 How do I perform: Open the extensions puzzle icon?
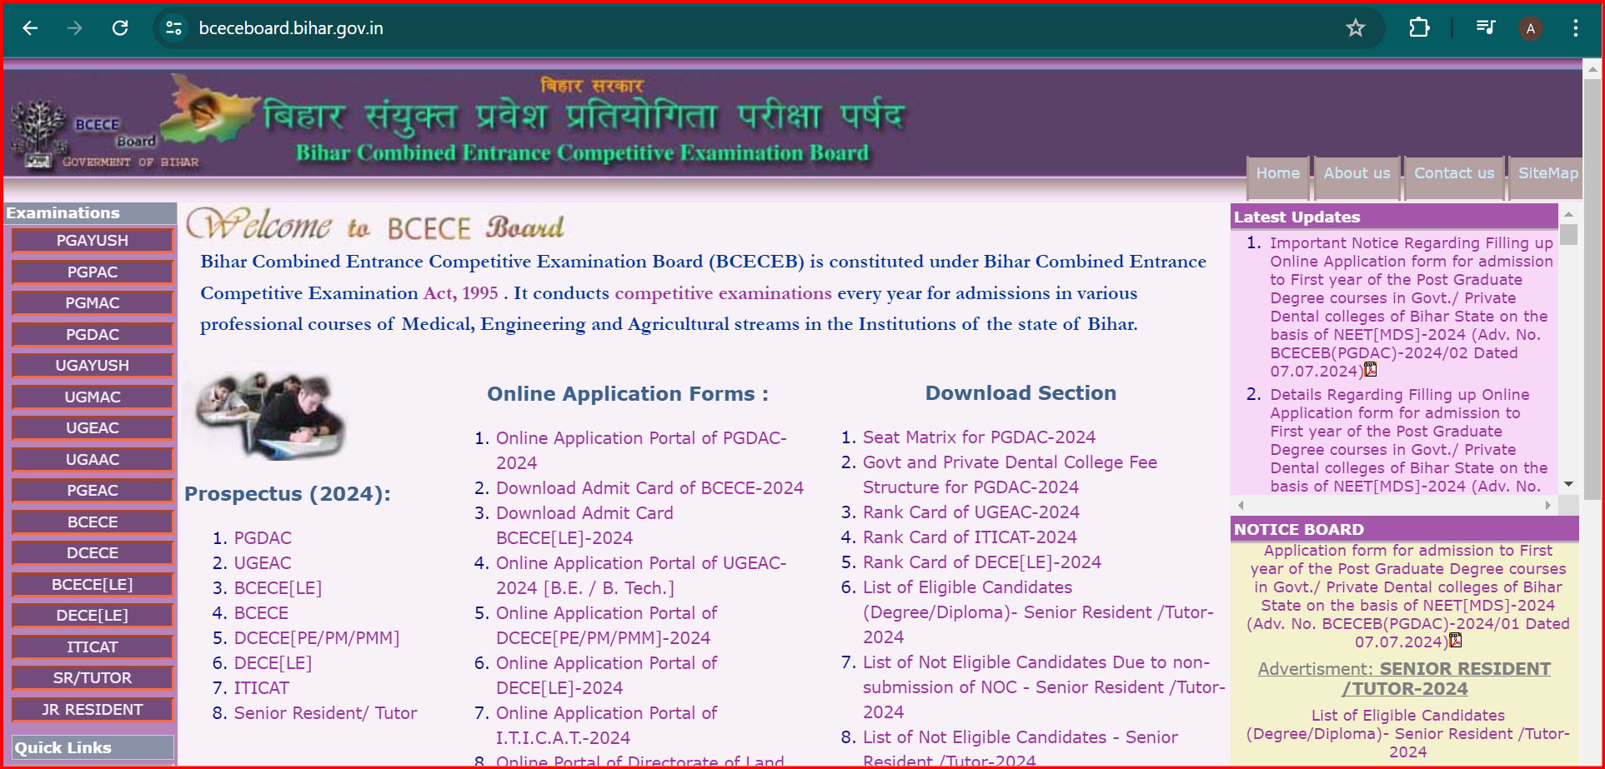1419,28
